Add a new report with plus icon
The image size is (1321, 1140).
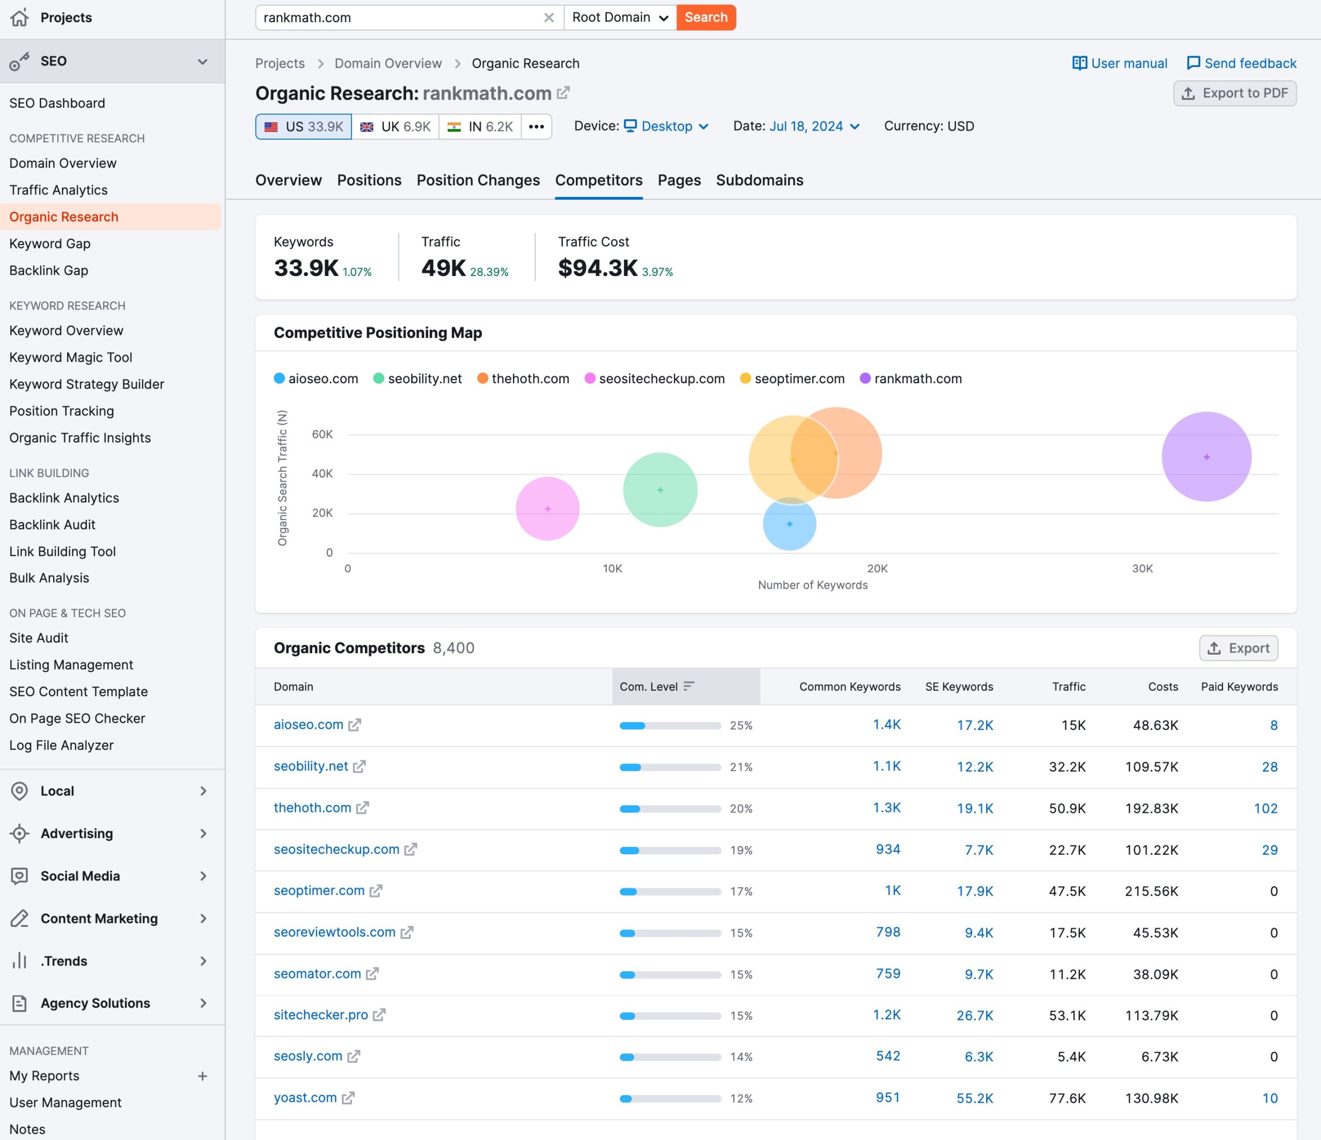tap(202, 1076)
